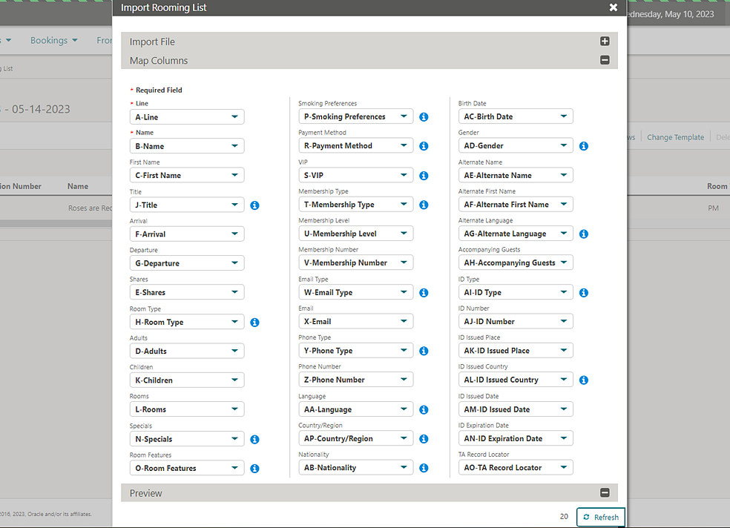Expand the Import File section

click(x=605, y=42)
